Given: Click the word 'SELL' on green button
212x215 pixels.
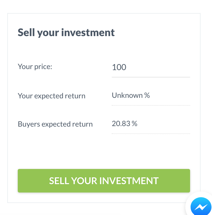Looking at the screenshot, I should click(x=59, y=181).
